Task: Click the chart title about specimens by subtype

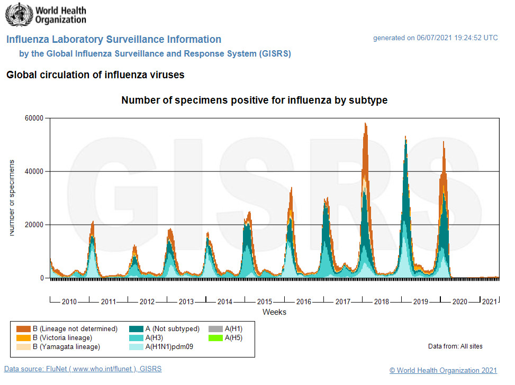Action: click(254, 100)
